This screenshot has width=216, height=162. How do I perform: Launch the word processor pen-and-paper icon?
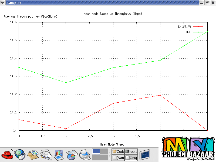click(x=46, y=155)
